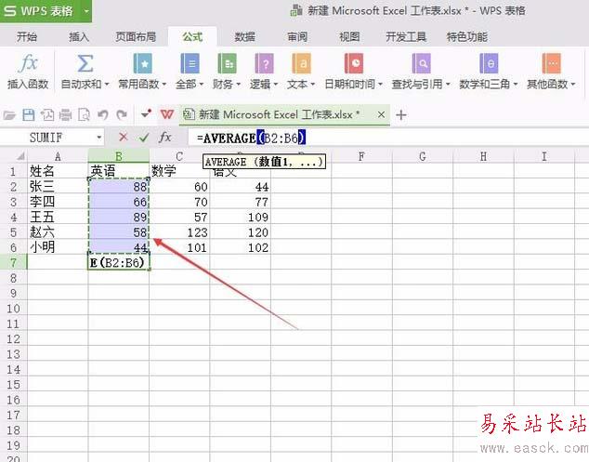589x462 pixels.
Task: Click the Lookup and Reference magnifier icon
Action: (x=421, y=63)
